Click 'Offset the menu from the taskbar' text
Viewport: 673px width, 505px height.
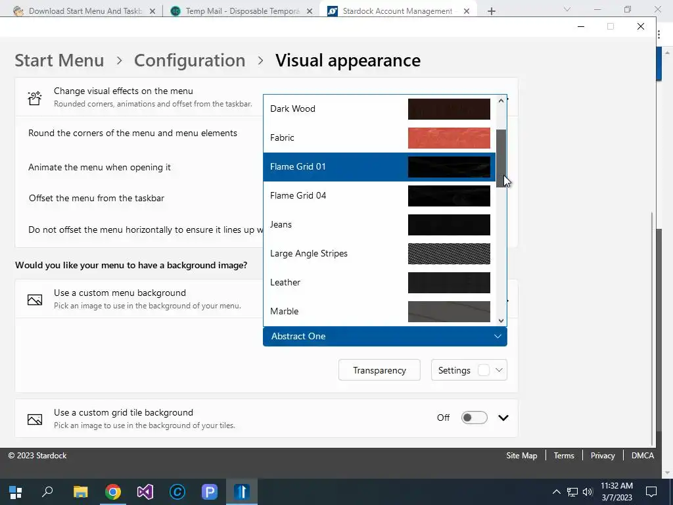tap(97, 198)
